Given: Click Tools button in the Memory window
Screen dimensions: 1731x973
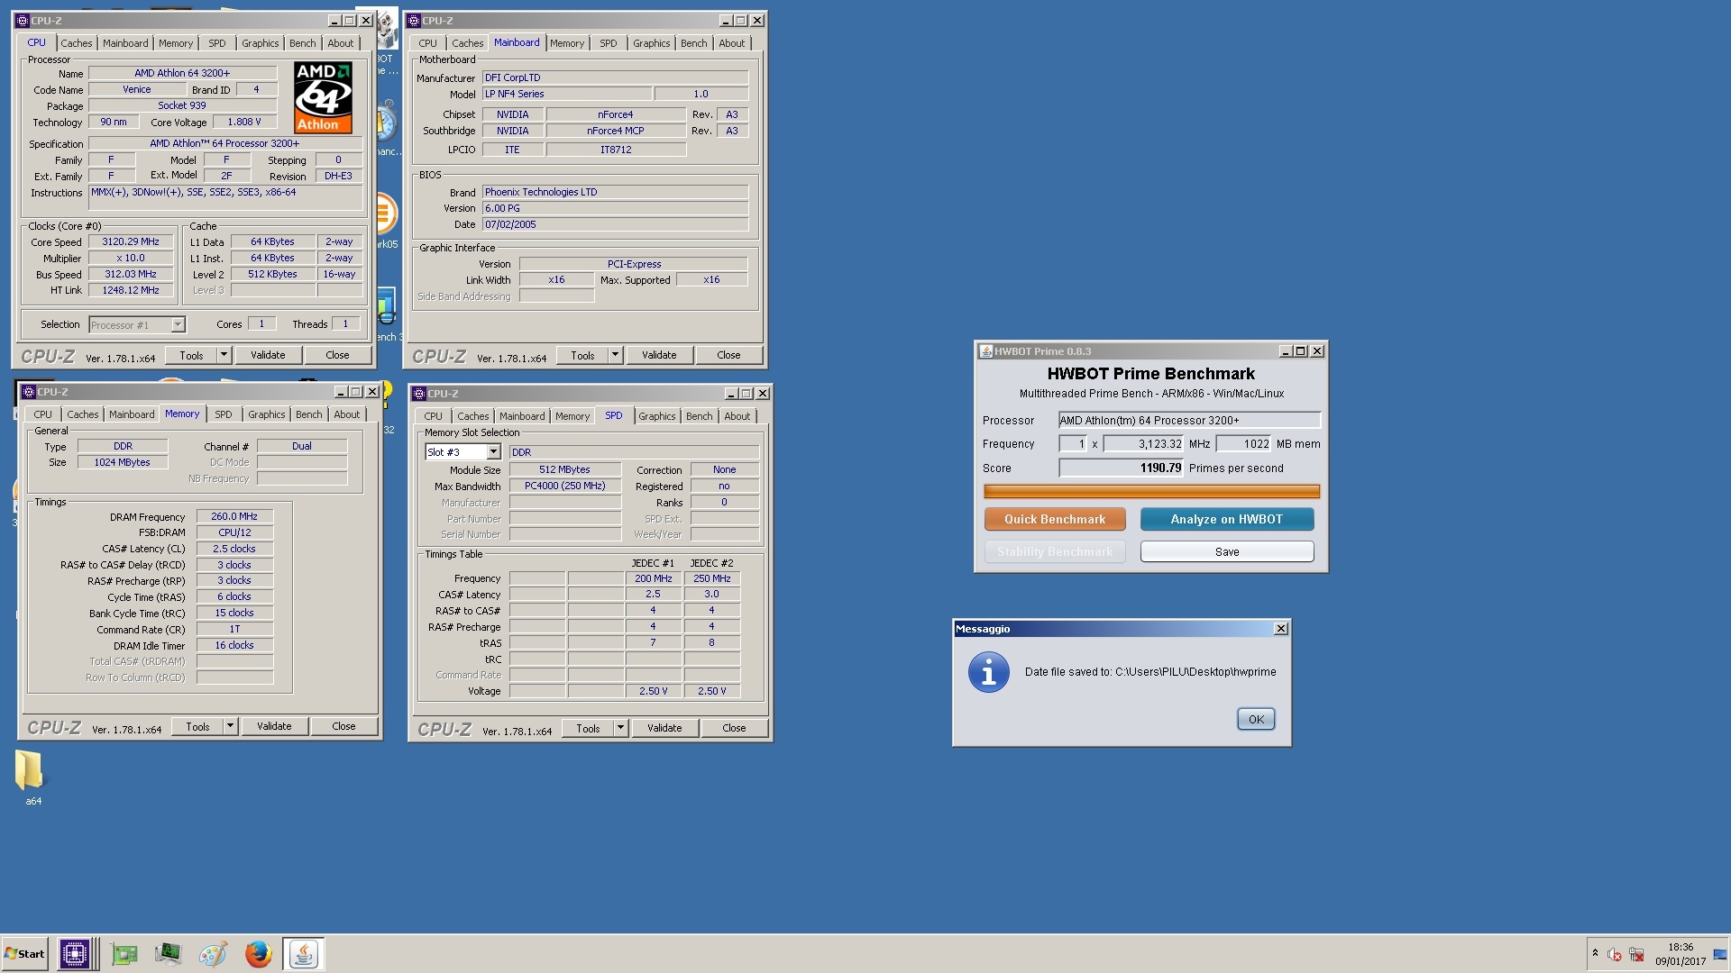Looking at the screenshot, I should 197,726.
